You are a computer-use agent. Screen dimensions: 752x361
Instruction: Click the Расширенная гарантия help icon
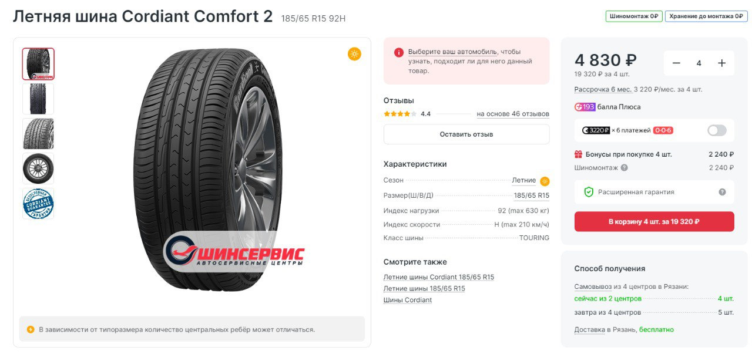click(722, 192)
